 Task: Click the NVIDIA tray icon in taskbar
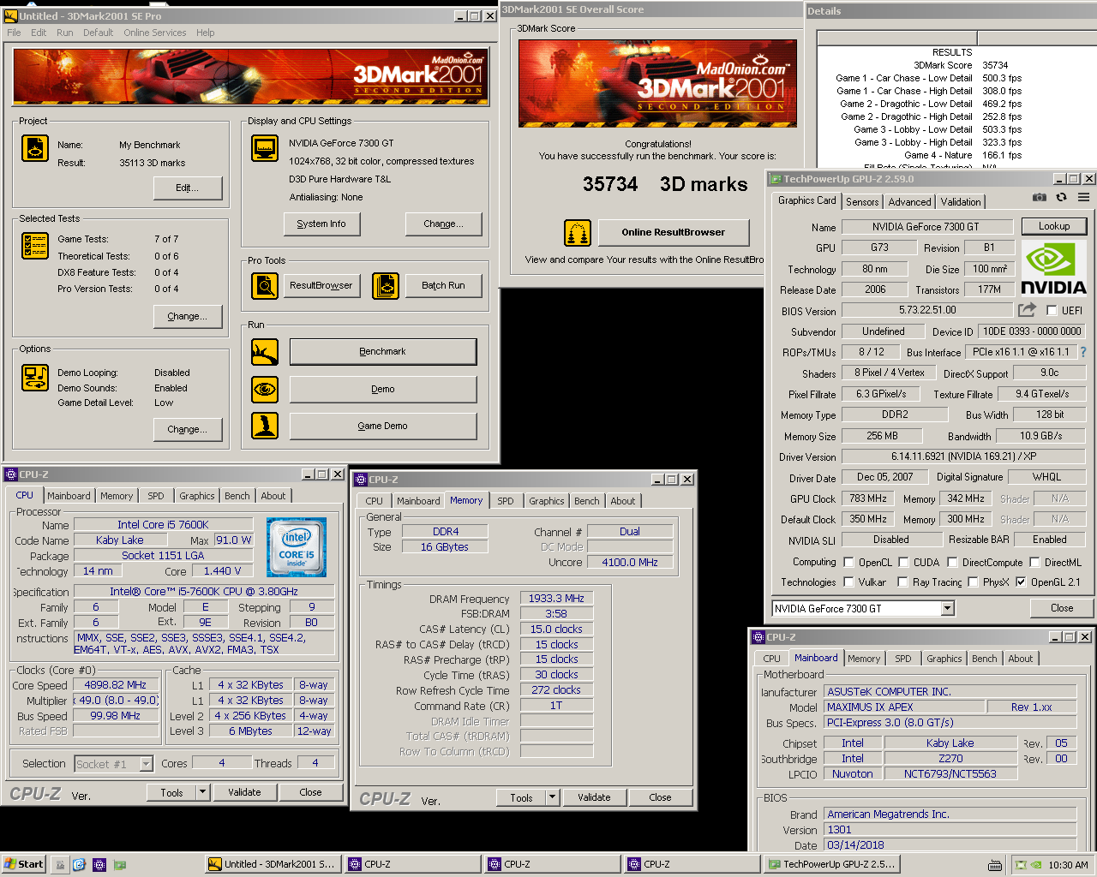pos(1036,865)
